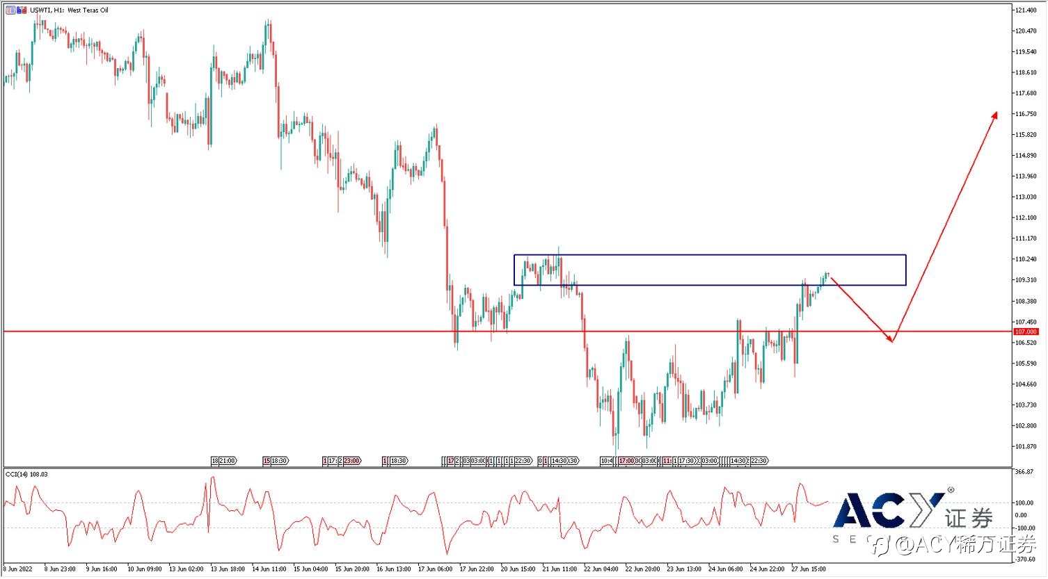
Task: Click the 110.240 price axis label
Action: point(1026,259)
